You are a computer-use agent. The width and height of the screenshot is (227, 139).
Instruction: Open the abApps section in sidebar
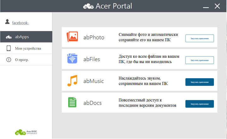pyautogui.click(x=26, y=37)
